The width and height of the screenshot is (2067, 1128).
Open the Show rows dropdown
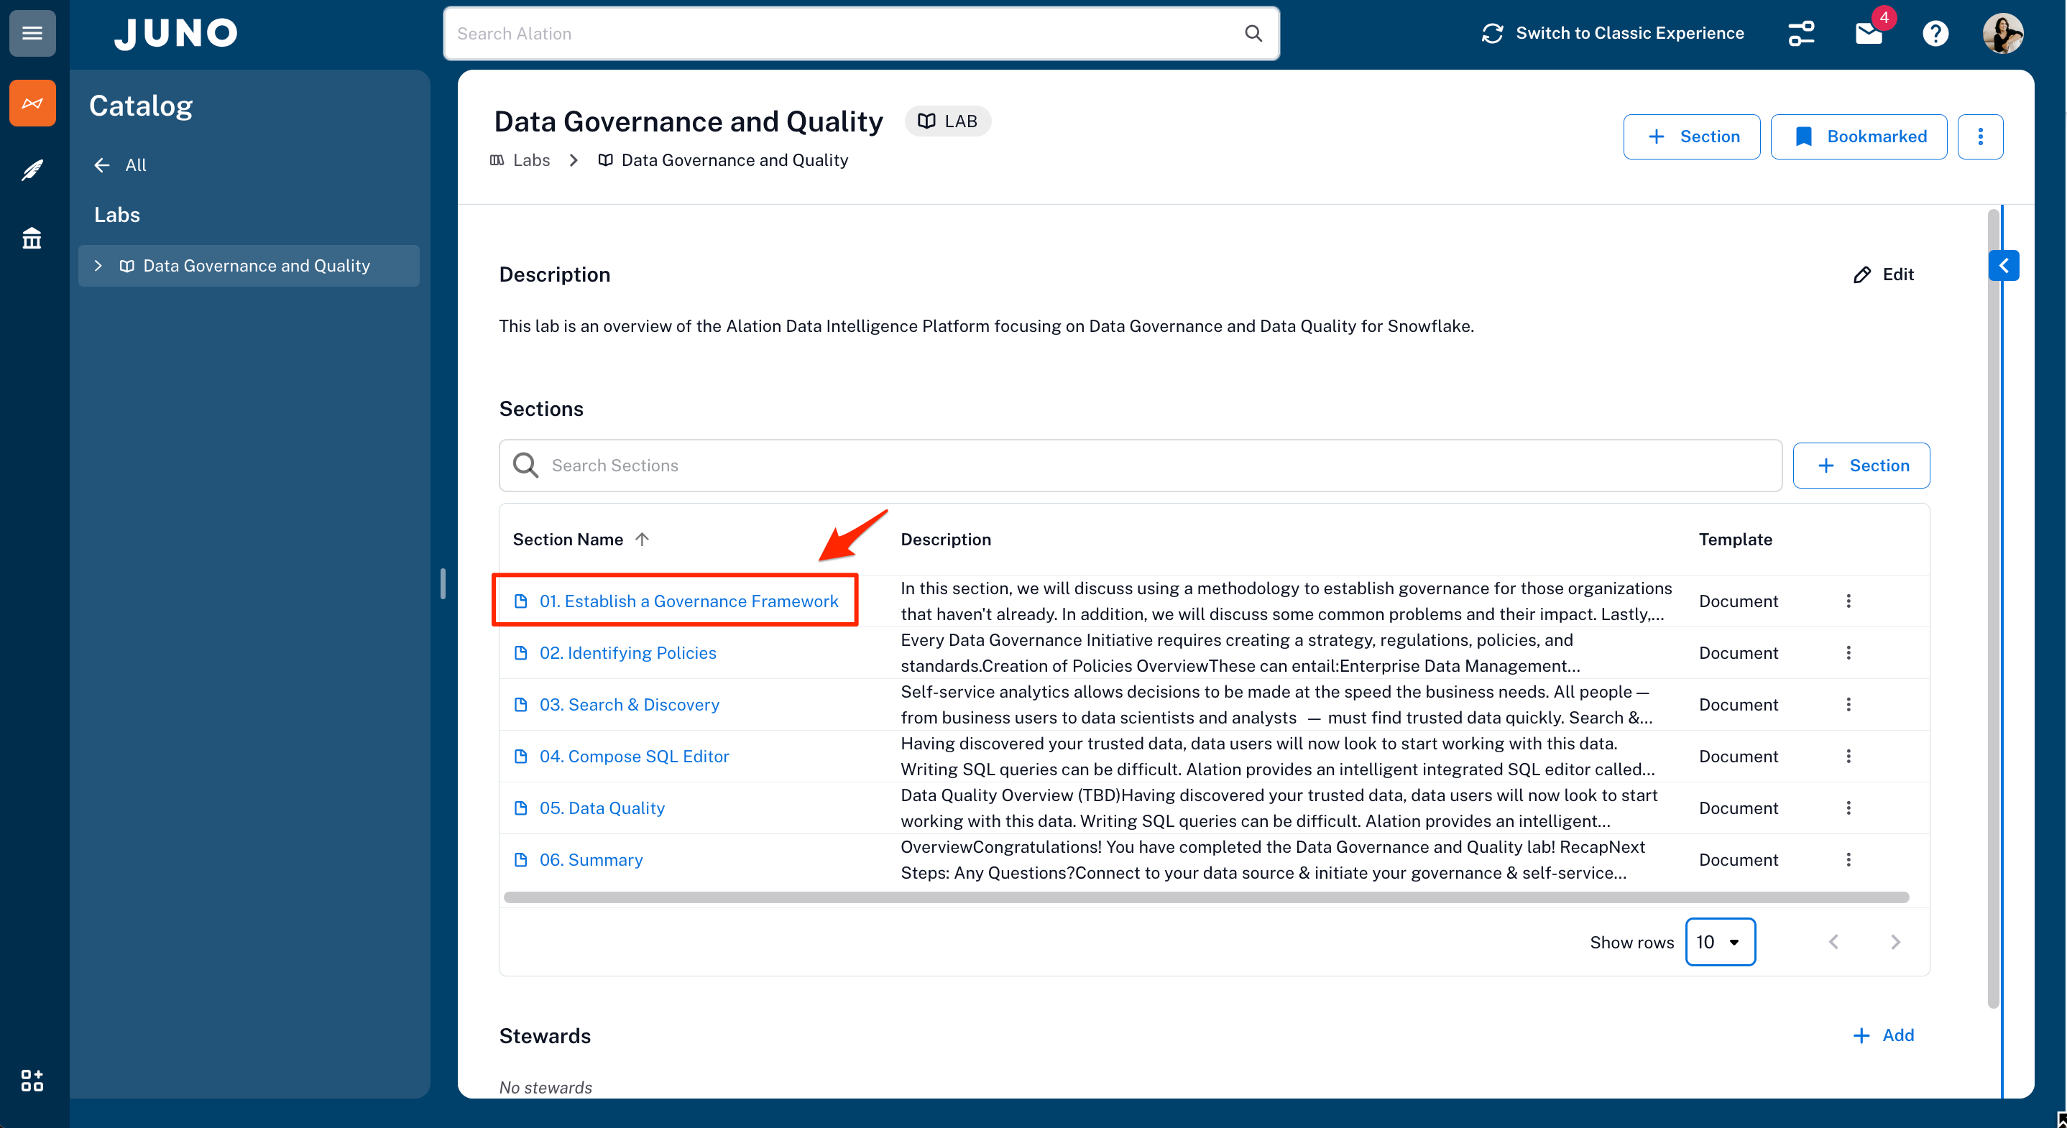[x=1720, y=942]
